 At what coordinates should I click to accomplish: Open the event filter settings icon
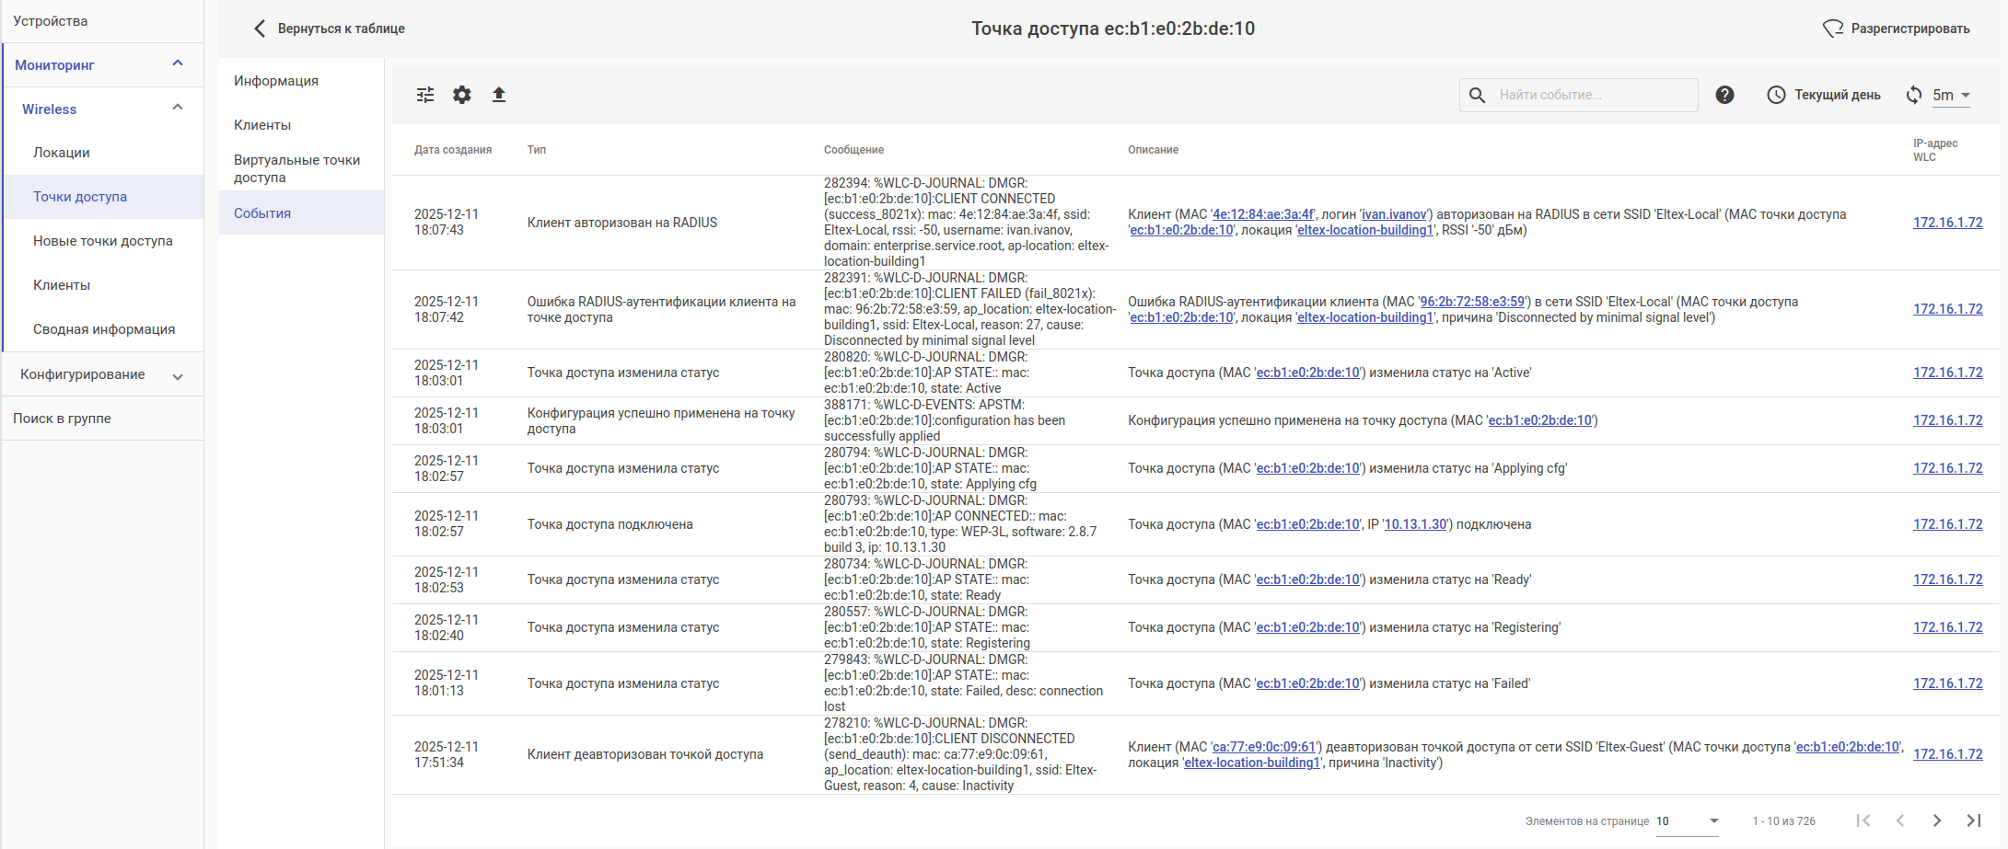coord(425,95)
